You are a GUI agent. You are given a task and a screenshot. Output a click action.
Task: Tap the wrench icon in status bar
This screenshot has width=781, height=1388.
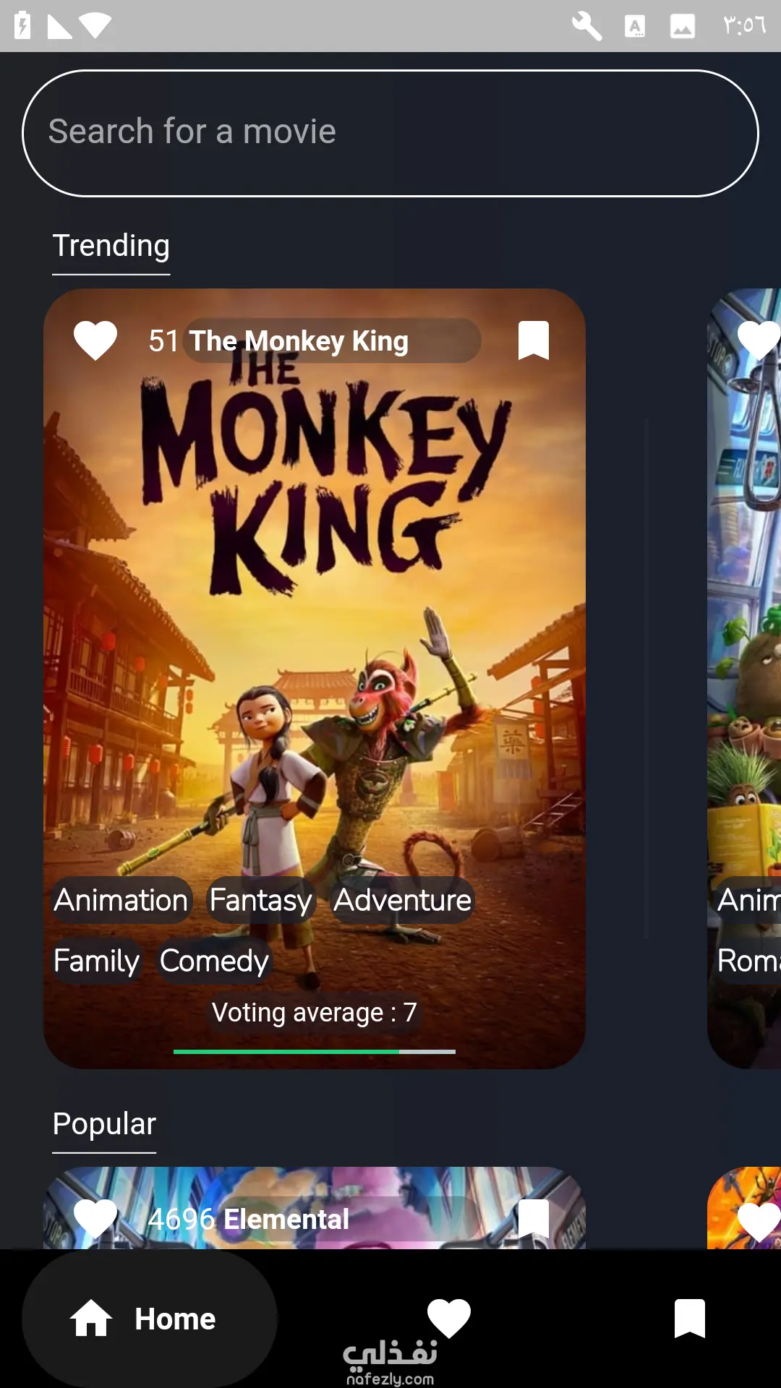[587, 26]
